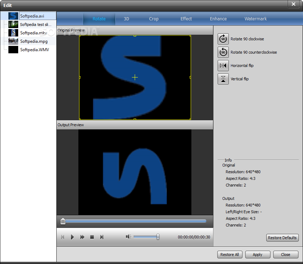303x264 pixels.
Task: Click the Softpedia.mpg thumbnail
Action: [13, 41]
